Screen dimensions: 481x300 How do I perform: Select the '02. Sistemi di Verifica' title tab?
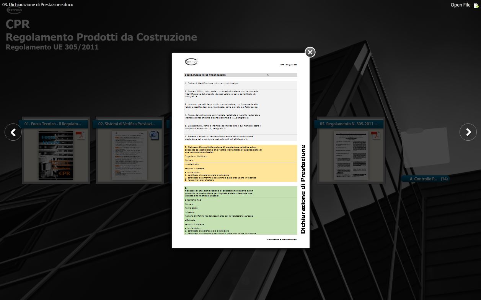[x=127, y=124]
